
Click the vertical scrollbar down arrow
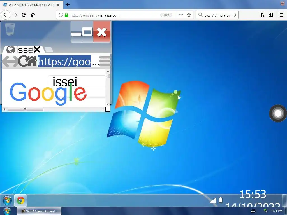coord(108,105)
